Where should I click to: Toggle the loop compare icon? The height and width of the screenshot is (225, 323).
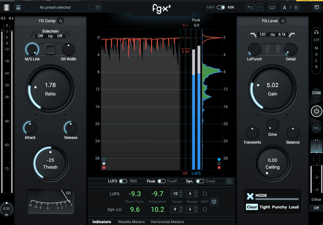[x=272, y=8]
